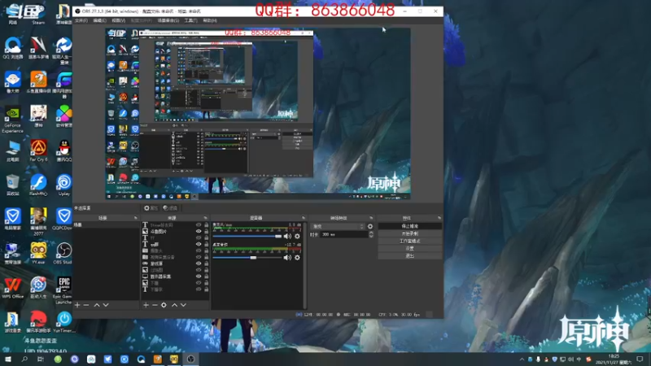Pop out the 场景 dock panel
The width and height of the screenshot is (651, 366).
(135, 218)
